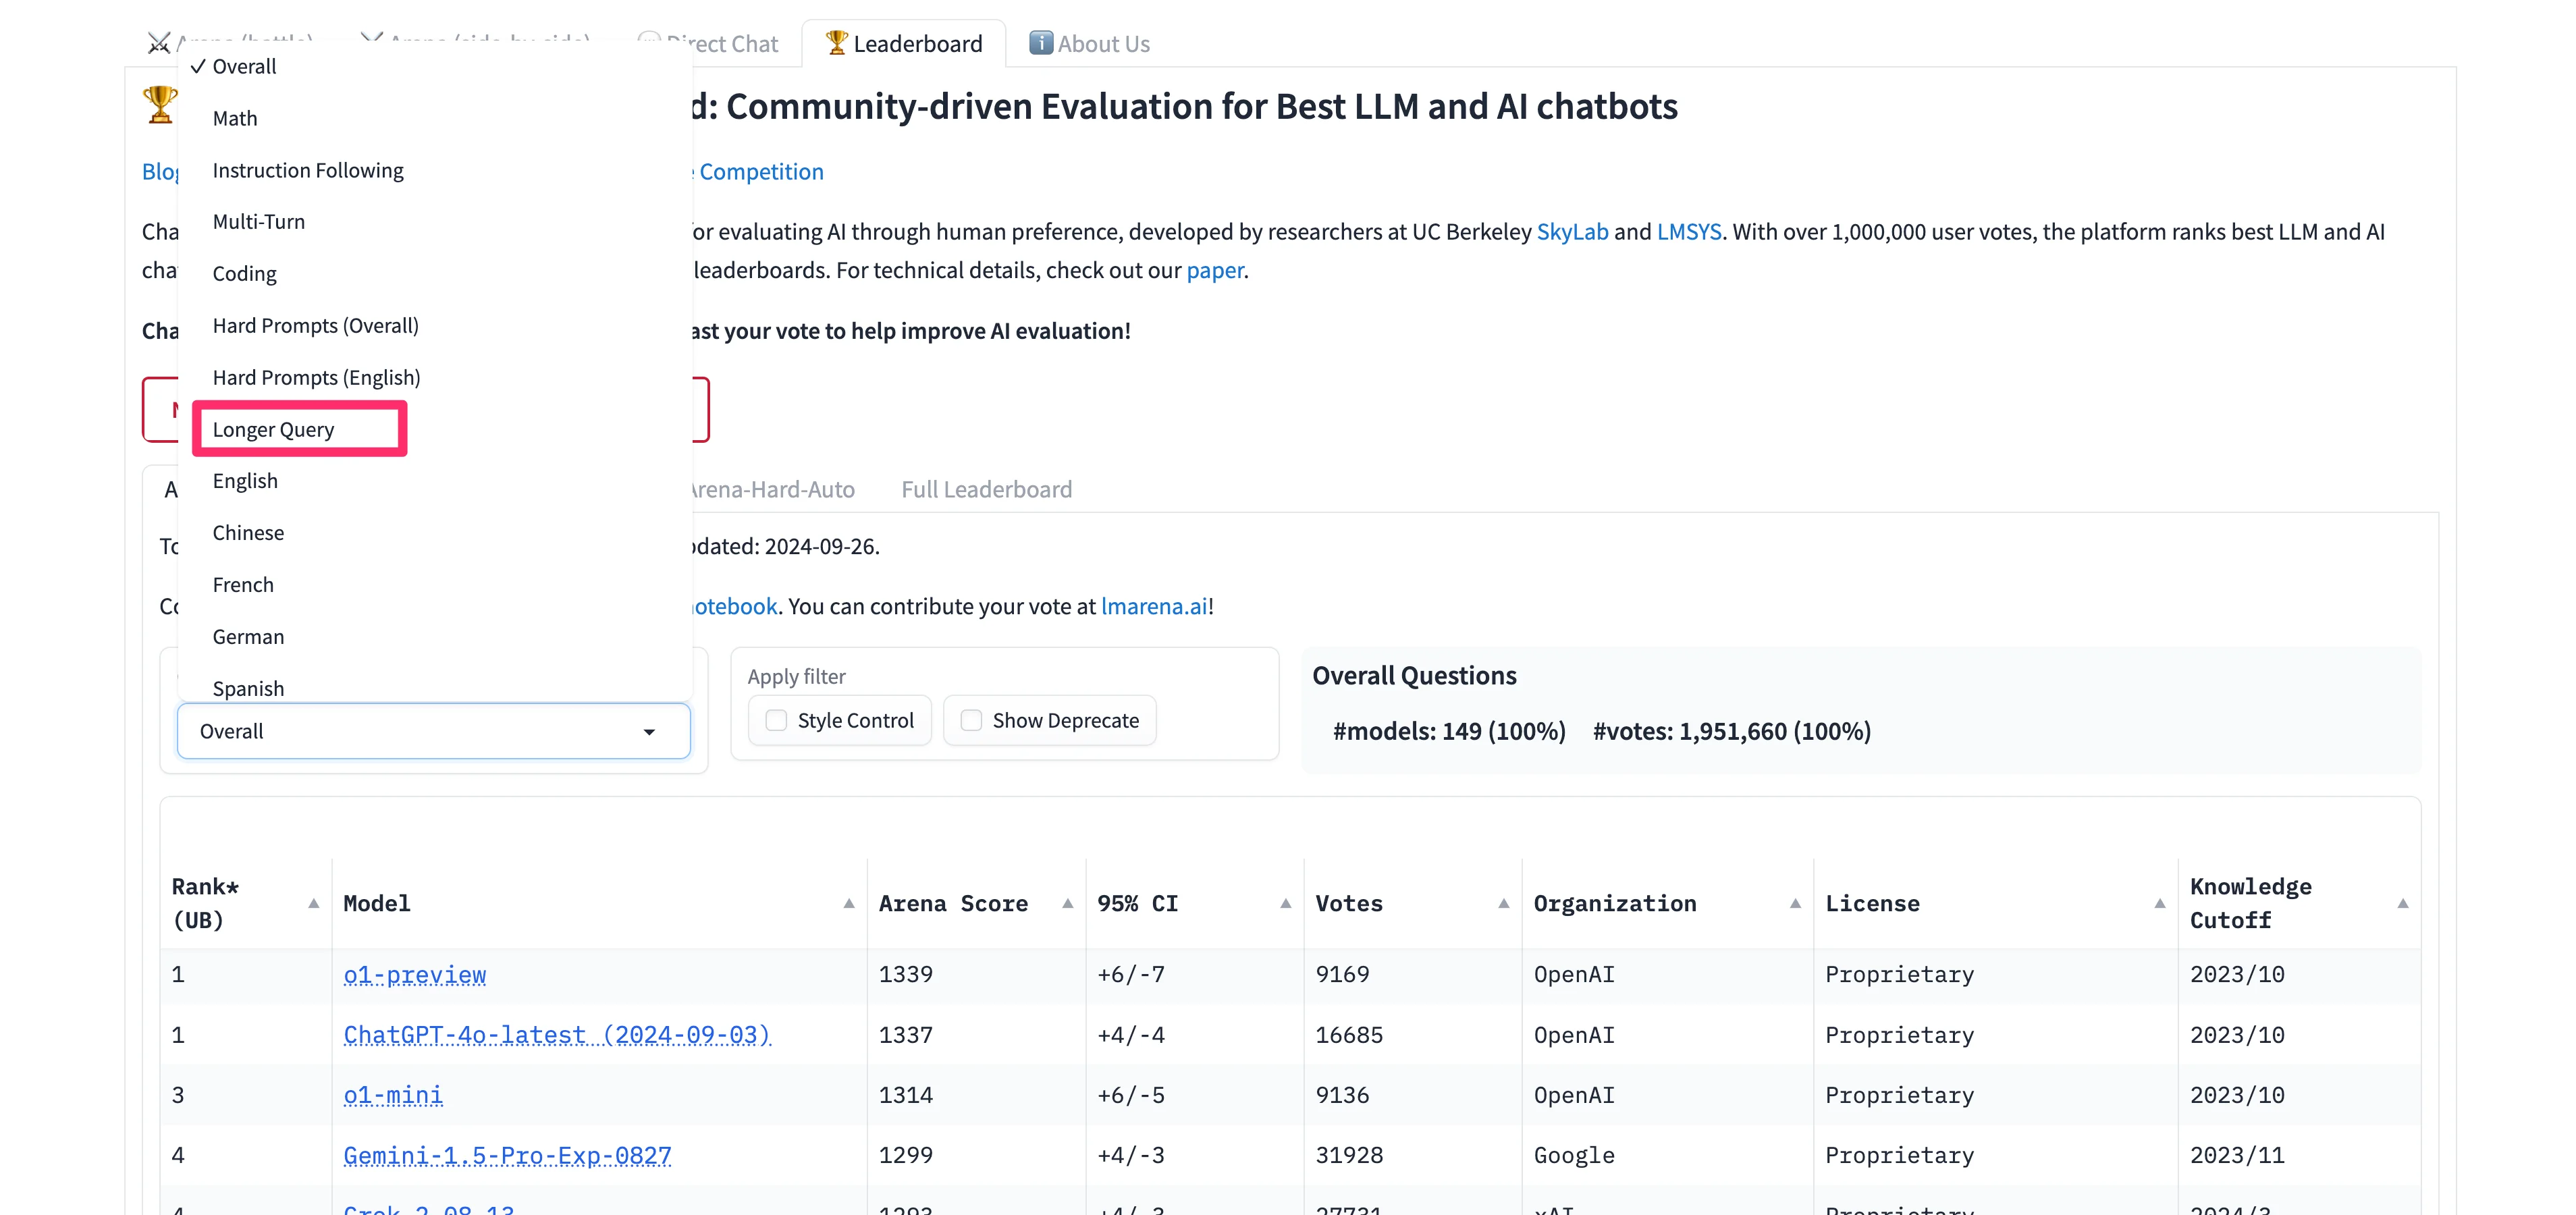Sort by 95% CI arrow

1285,903
